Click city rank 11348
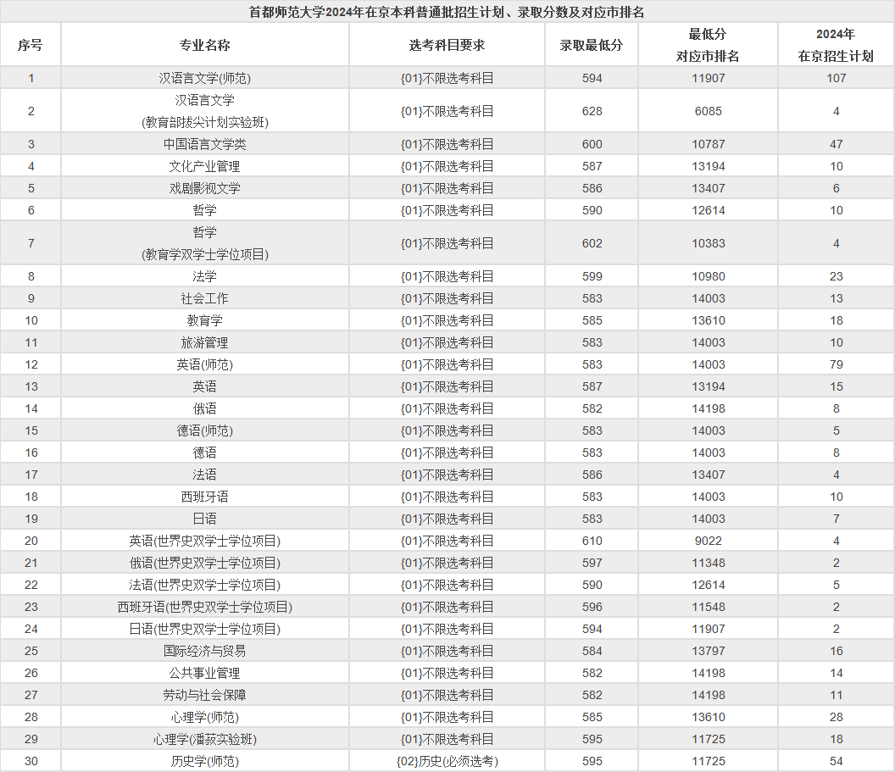 (x=709, y=564)
